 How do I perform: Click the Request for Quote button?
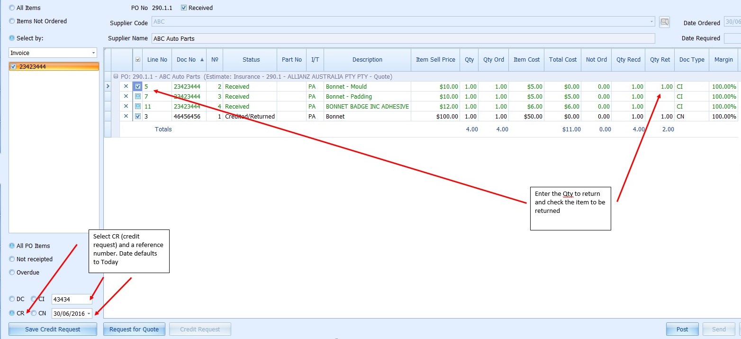134,329
